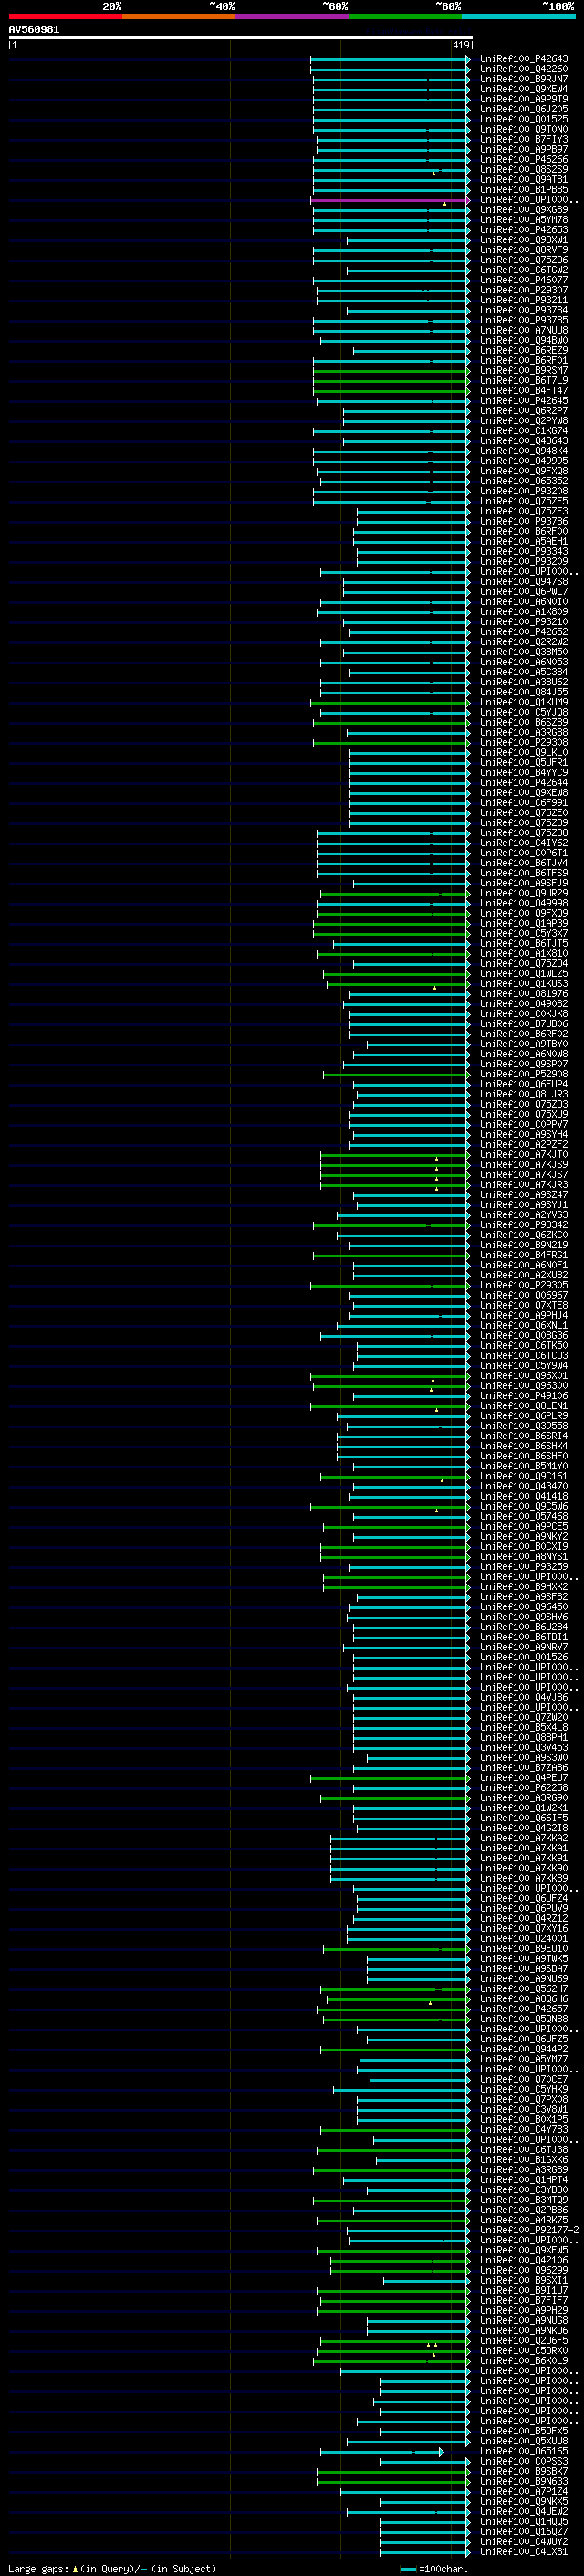The width and height of the screenshot is (584, 2576).
Task: Click the short cyan bar for UniRef100_O65165
Action: pos(382,2452)
